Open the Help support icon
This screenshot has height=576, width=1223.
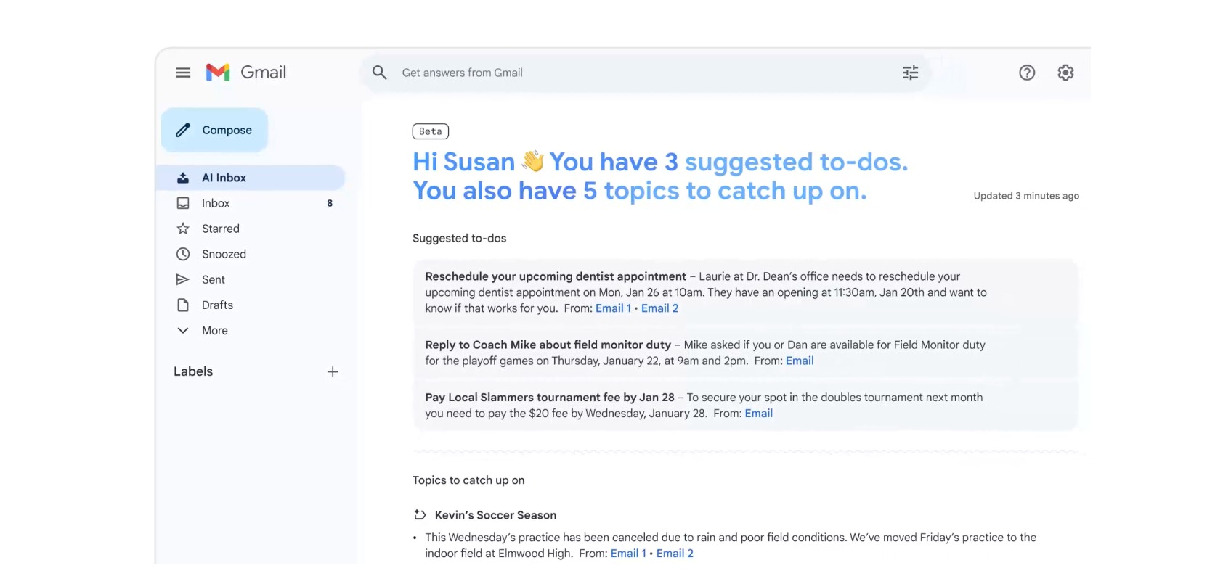tap(1026, 73)
